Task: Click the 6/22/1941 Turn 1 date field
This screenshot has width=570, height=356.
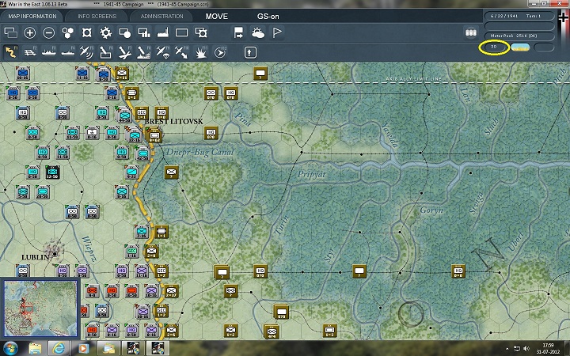Action: [x=519, y=16]
